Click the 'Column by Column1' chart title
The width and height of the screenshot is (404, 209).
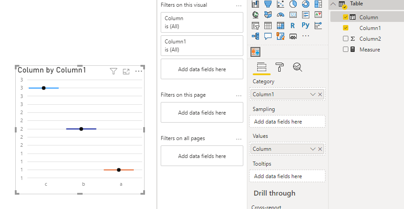pos(52,70)
